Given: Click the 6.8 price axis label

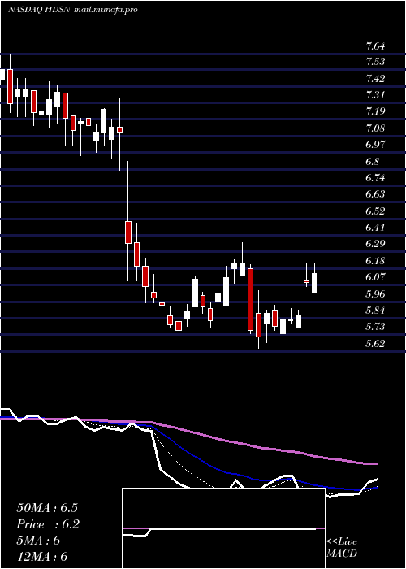Looking at the screenshot, I should coord(373,161).
